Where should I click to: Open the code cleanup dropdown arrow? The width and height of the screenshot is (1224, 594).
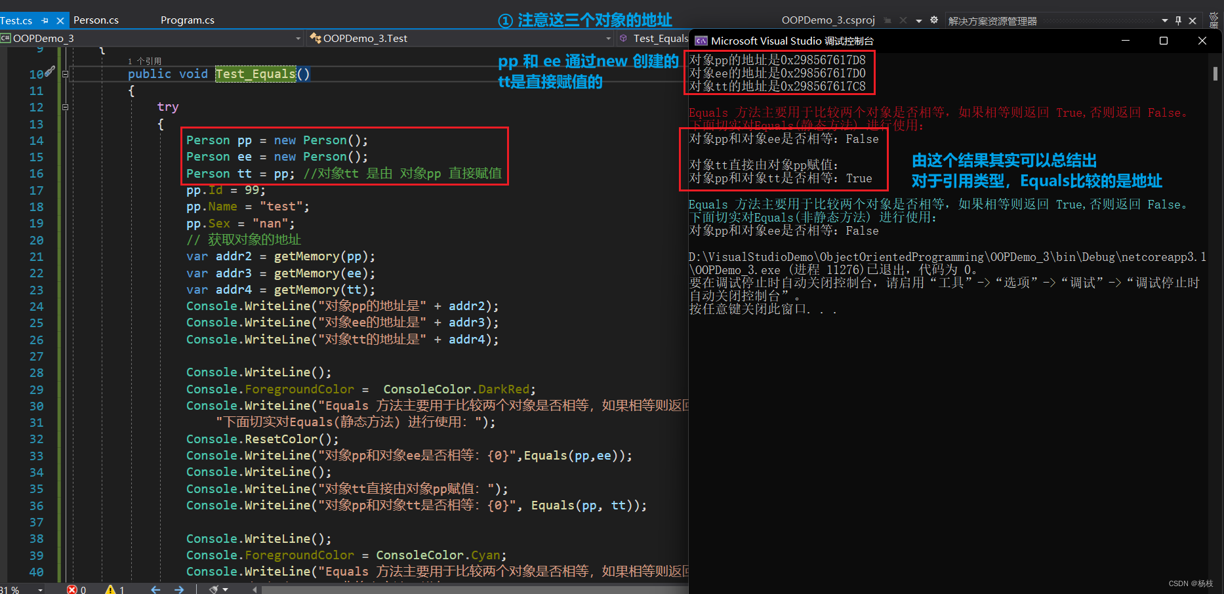click(x=226, y=589)
